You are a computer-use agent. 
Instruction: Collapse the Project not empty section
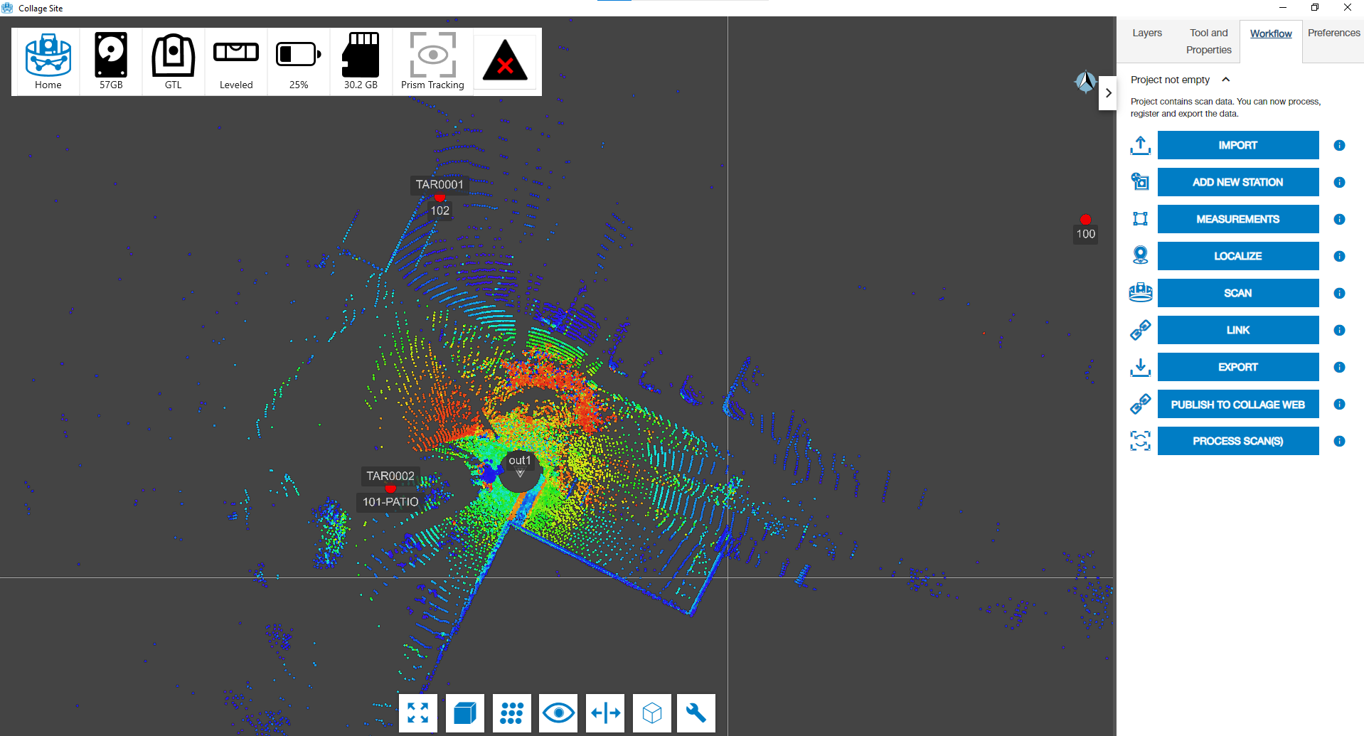[x=1226, y=80]
